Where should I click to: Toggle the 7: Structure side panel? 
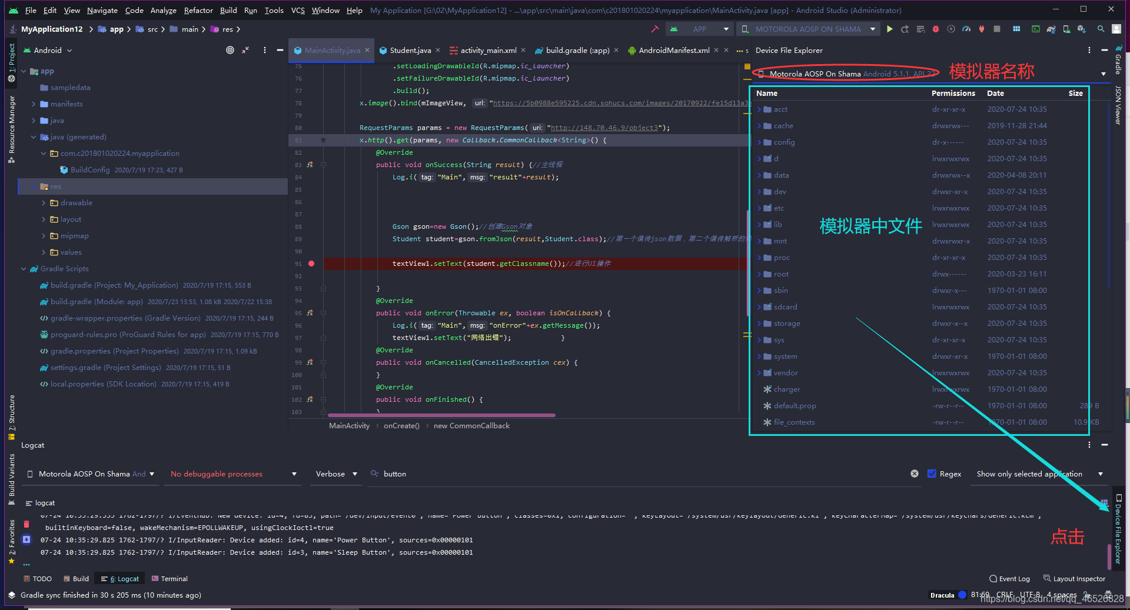pyautogui.click(x=12, y=417)
